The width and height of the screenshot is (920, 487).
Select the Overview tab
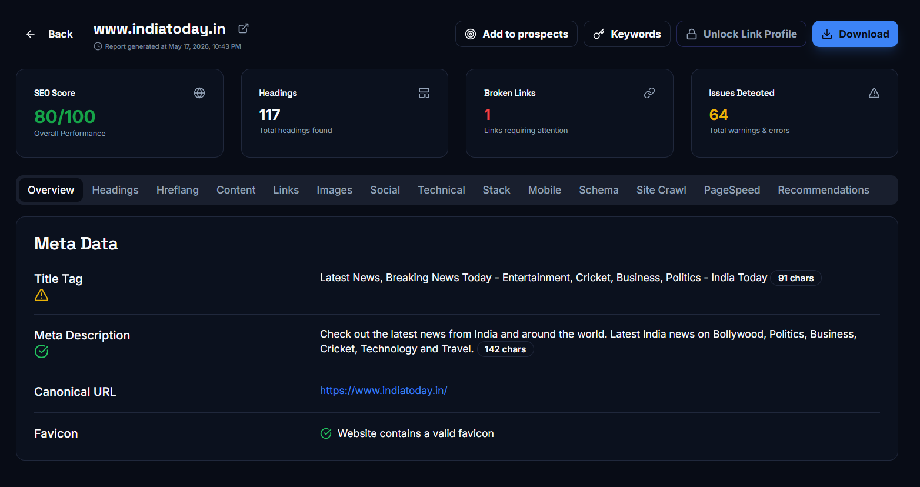coord(51,190)
